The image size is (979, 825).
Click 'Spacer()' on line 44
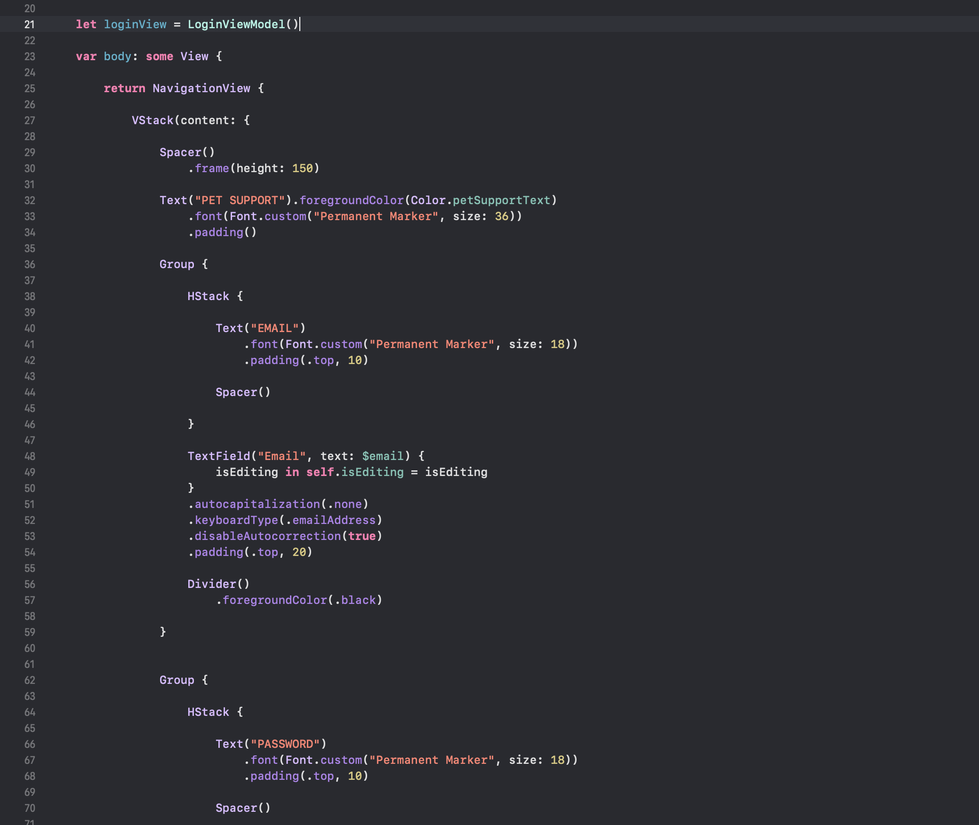(x=243, y=392)
